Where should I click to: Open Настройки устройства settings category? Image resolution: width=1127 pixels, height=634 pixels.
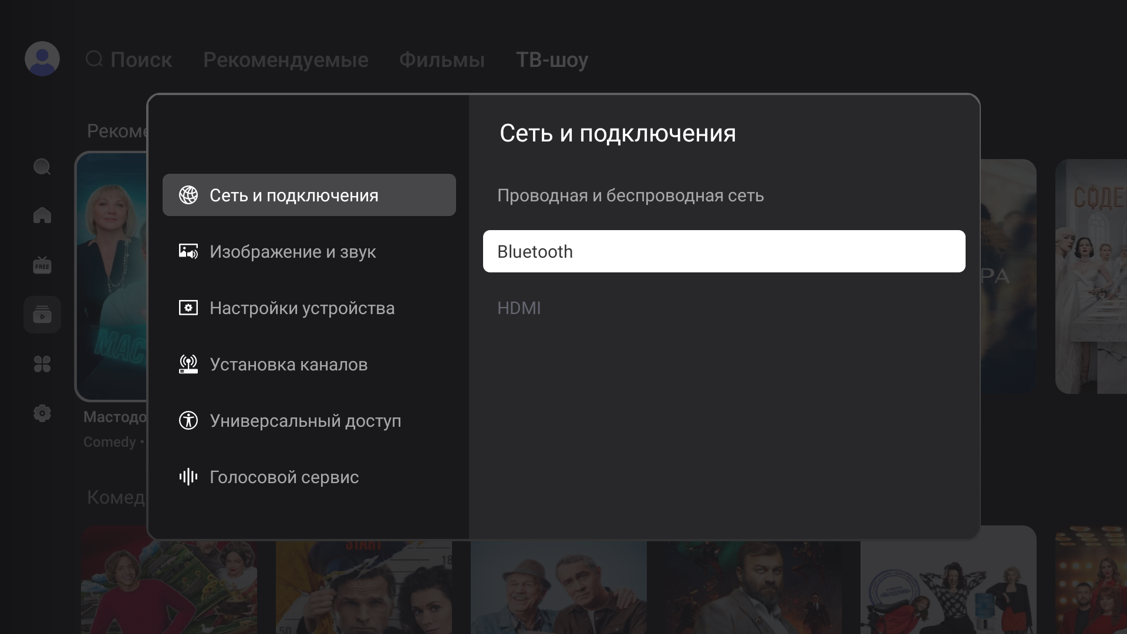pyautogui.click(x=302, y=308)
